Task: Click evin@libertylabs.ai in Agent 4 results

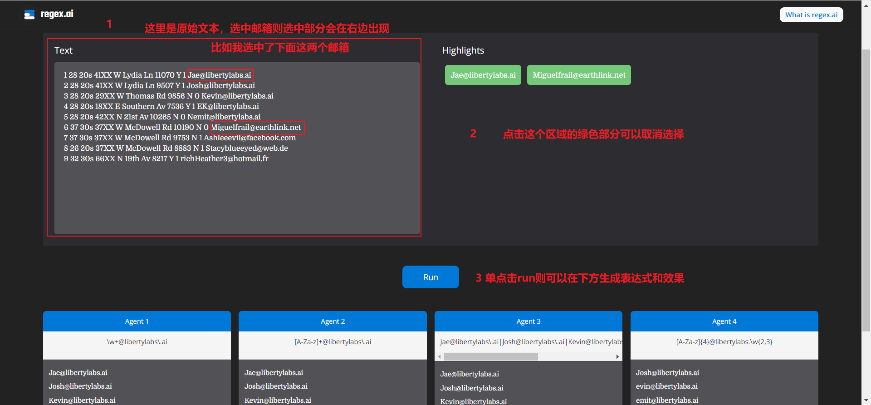Action: tap(667, 386)
